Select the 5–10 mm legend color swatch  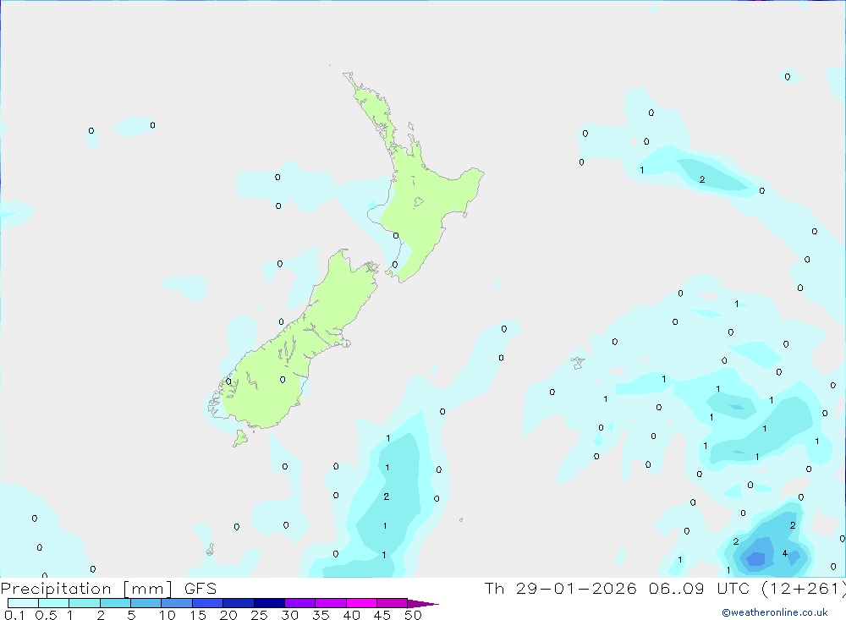[146, 603]
